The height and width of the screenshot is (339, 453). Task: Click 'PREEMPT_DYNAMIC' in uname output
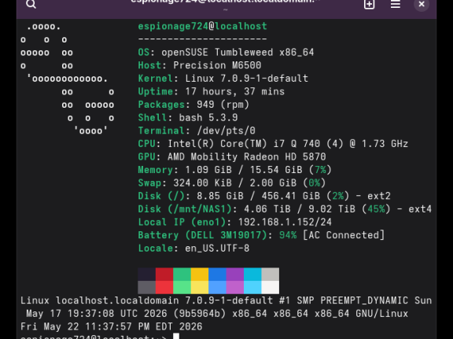[x=364, y=300]
